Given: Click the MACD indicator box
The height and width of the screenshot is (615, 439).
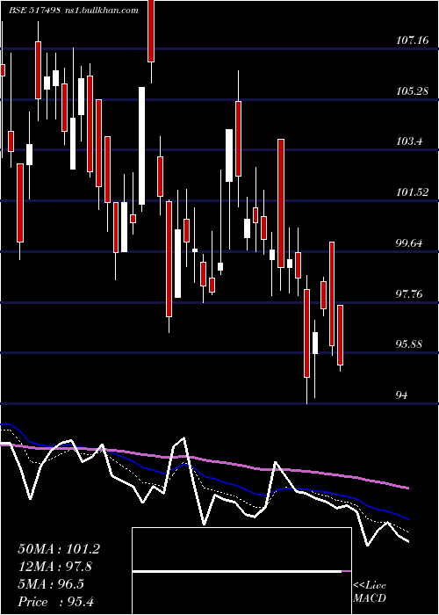Looking at the screenshot, I should click(241, 571).
